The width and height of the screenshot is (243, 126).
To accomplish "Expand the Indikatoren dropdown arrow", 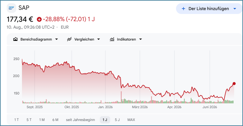I will 140,39.
